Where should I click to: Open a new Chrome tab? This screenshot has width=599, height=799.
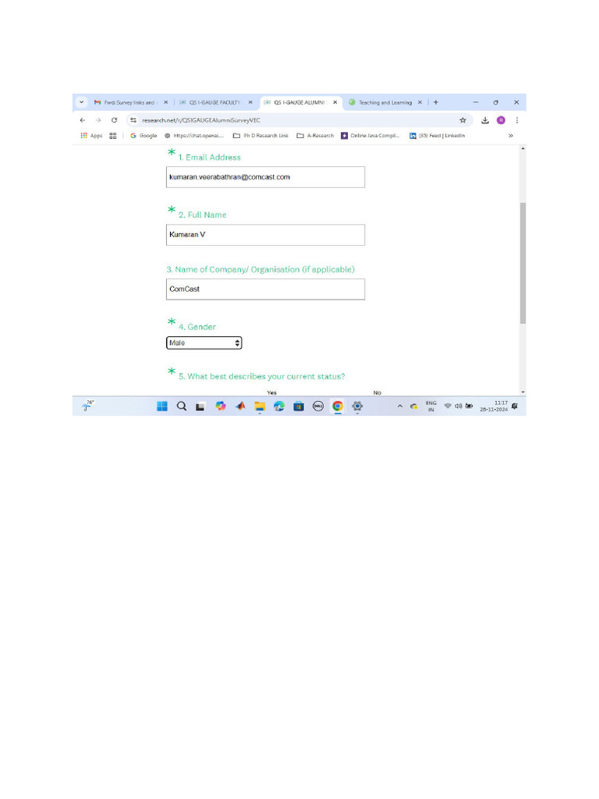tap(435, 102)
